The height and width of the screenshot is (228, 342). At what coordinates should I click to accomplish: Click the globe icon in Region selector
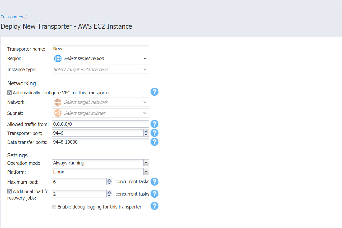(58, 59)
